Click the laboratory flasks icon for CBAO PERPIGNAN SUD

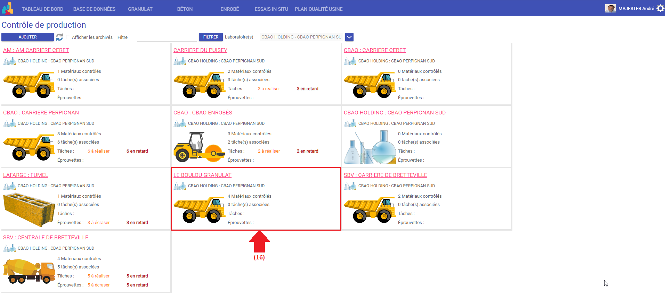click(x=370, y=147)
